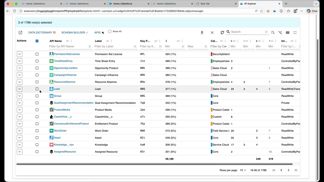Click the ProductMedia object icon

51,110
